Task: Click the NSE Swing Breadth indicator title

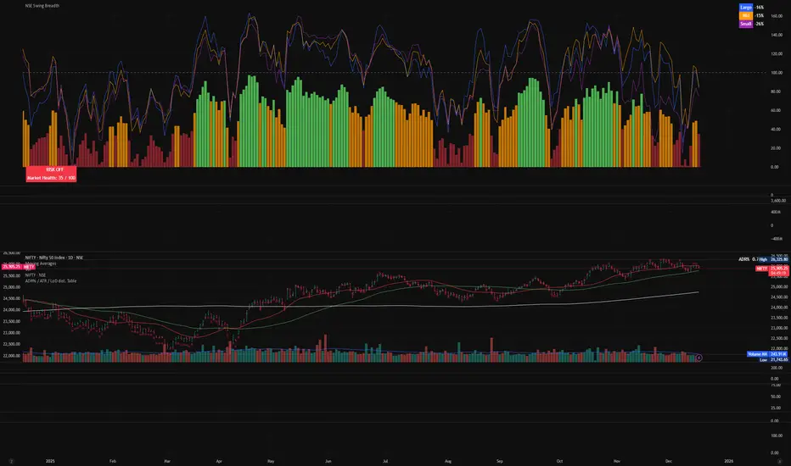Action: 42,6
